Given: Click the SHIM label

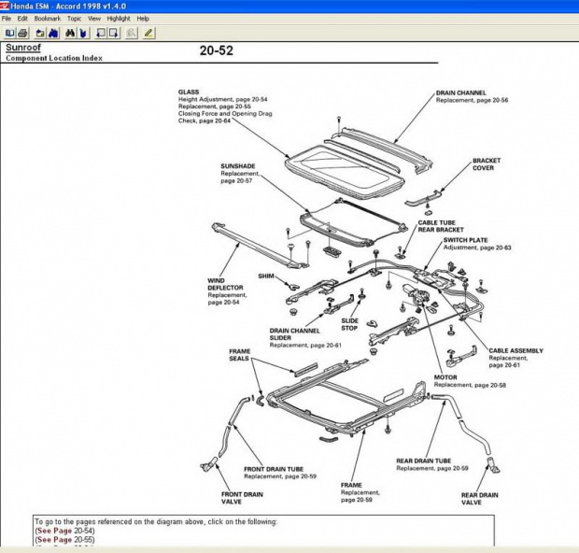Looking at the screenshot, I should [x=266, y=276].
